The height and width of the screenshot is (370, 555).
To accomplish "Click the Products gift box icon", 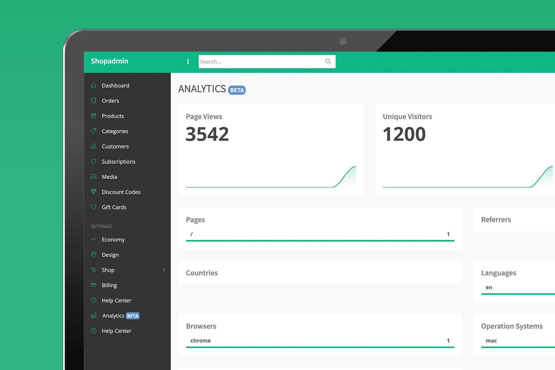I will pyautogui.click(x=93, y=116).
